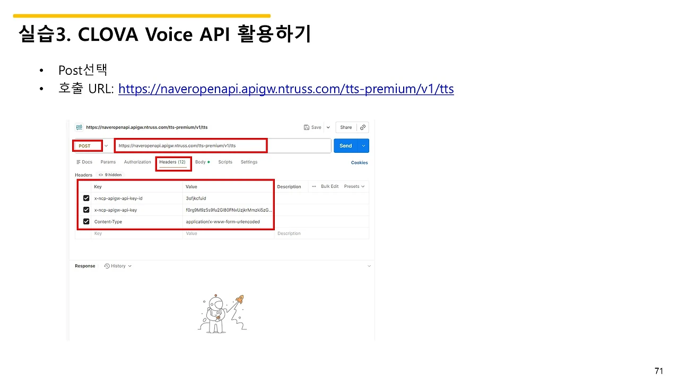Click the empty Value field in the new header row
This screenshot has height=382, width=679.
click(x=229, y=233)
